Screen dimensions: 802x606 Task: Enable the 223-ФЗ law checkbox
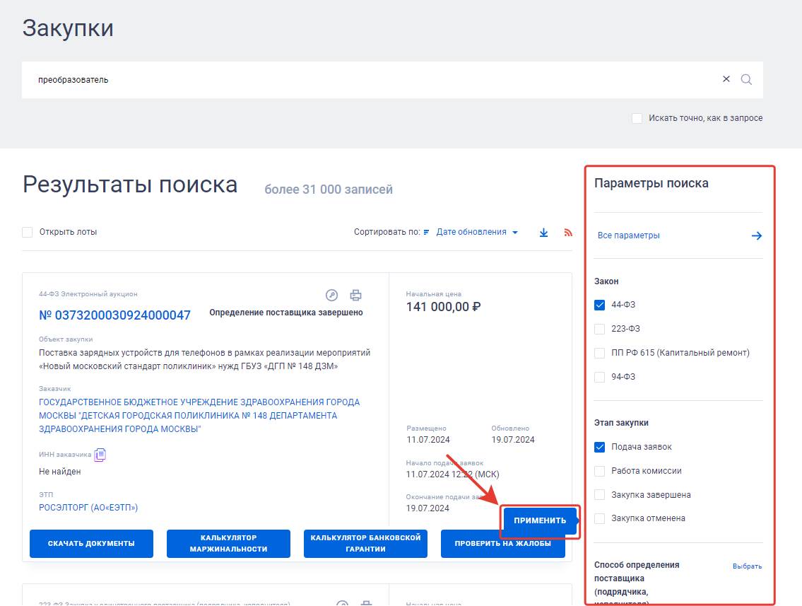tap(601, 328)
